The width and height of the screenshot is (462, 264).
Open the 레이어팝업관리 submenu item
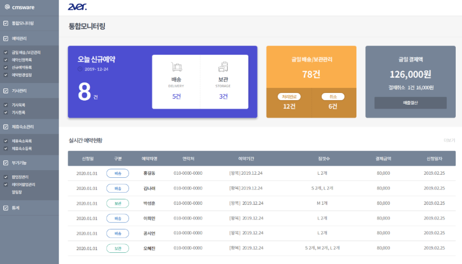(x=23, y=185)
